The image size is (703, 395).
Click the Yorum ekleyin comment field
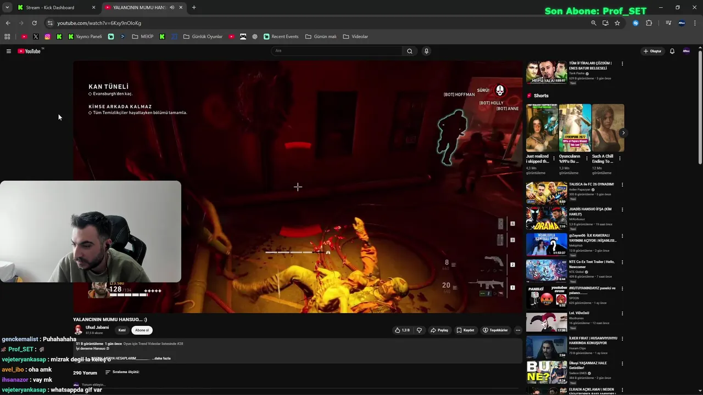point(93,385)
